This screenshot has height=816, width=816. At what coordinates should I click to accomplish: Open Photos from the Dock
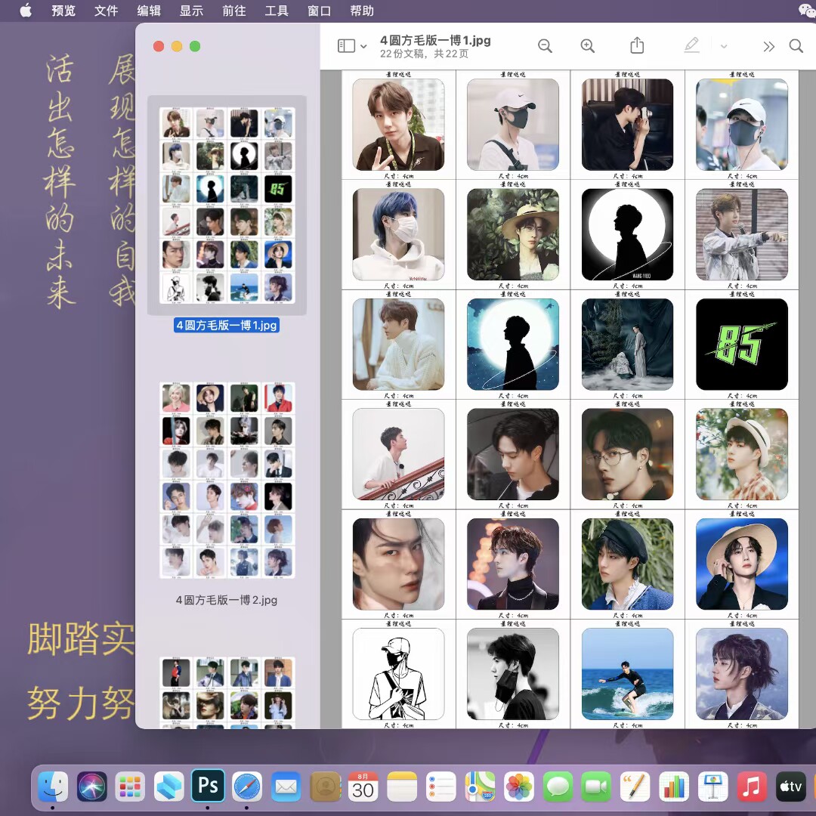519,787
